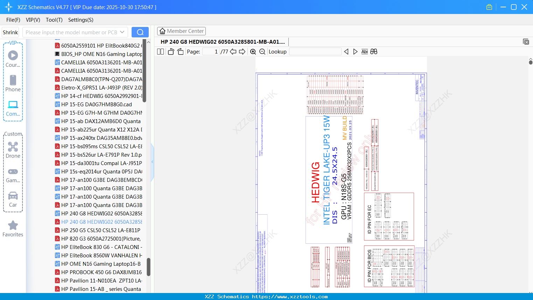Select the Computer category icon
The height and width of the screenshot is (300, 533).
click(x=13, y=108)
